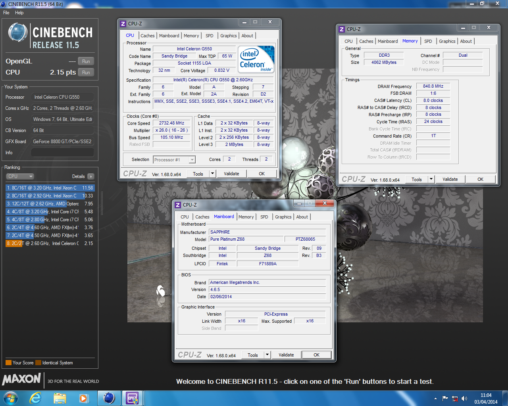Image resolution: width=508 pixels, height=406 pixels.
Task: Click OK in Memory window
Action: [x=480, y=179]
